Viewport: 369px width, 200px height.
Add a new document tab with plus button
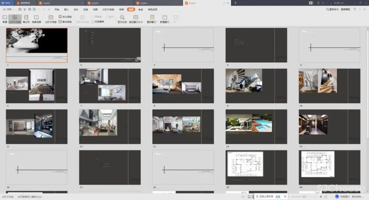point(235,3)
